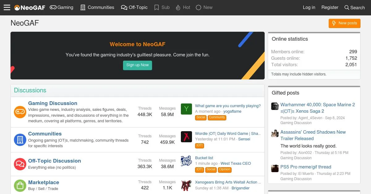Screen dimensions: 371x194
Task: Open the Communities forum title
Action: pos(45,134)
